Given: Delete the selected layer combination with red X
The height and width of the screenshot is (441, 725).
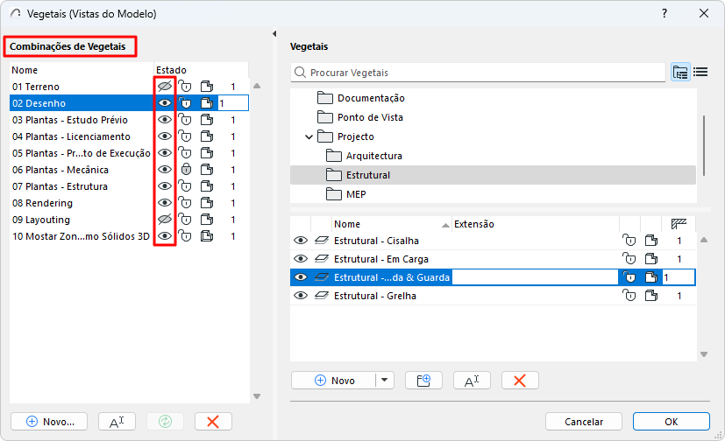Looking at the screenshot, I should coord(212,421).
